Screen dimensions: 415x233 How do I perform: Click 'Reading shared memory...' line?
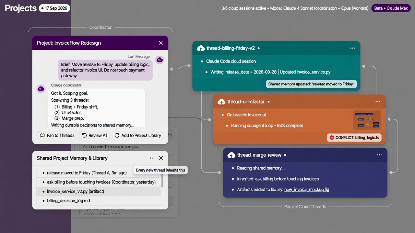[261, 168]
